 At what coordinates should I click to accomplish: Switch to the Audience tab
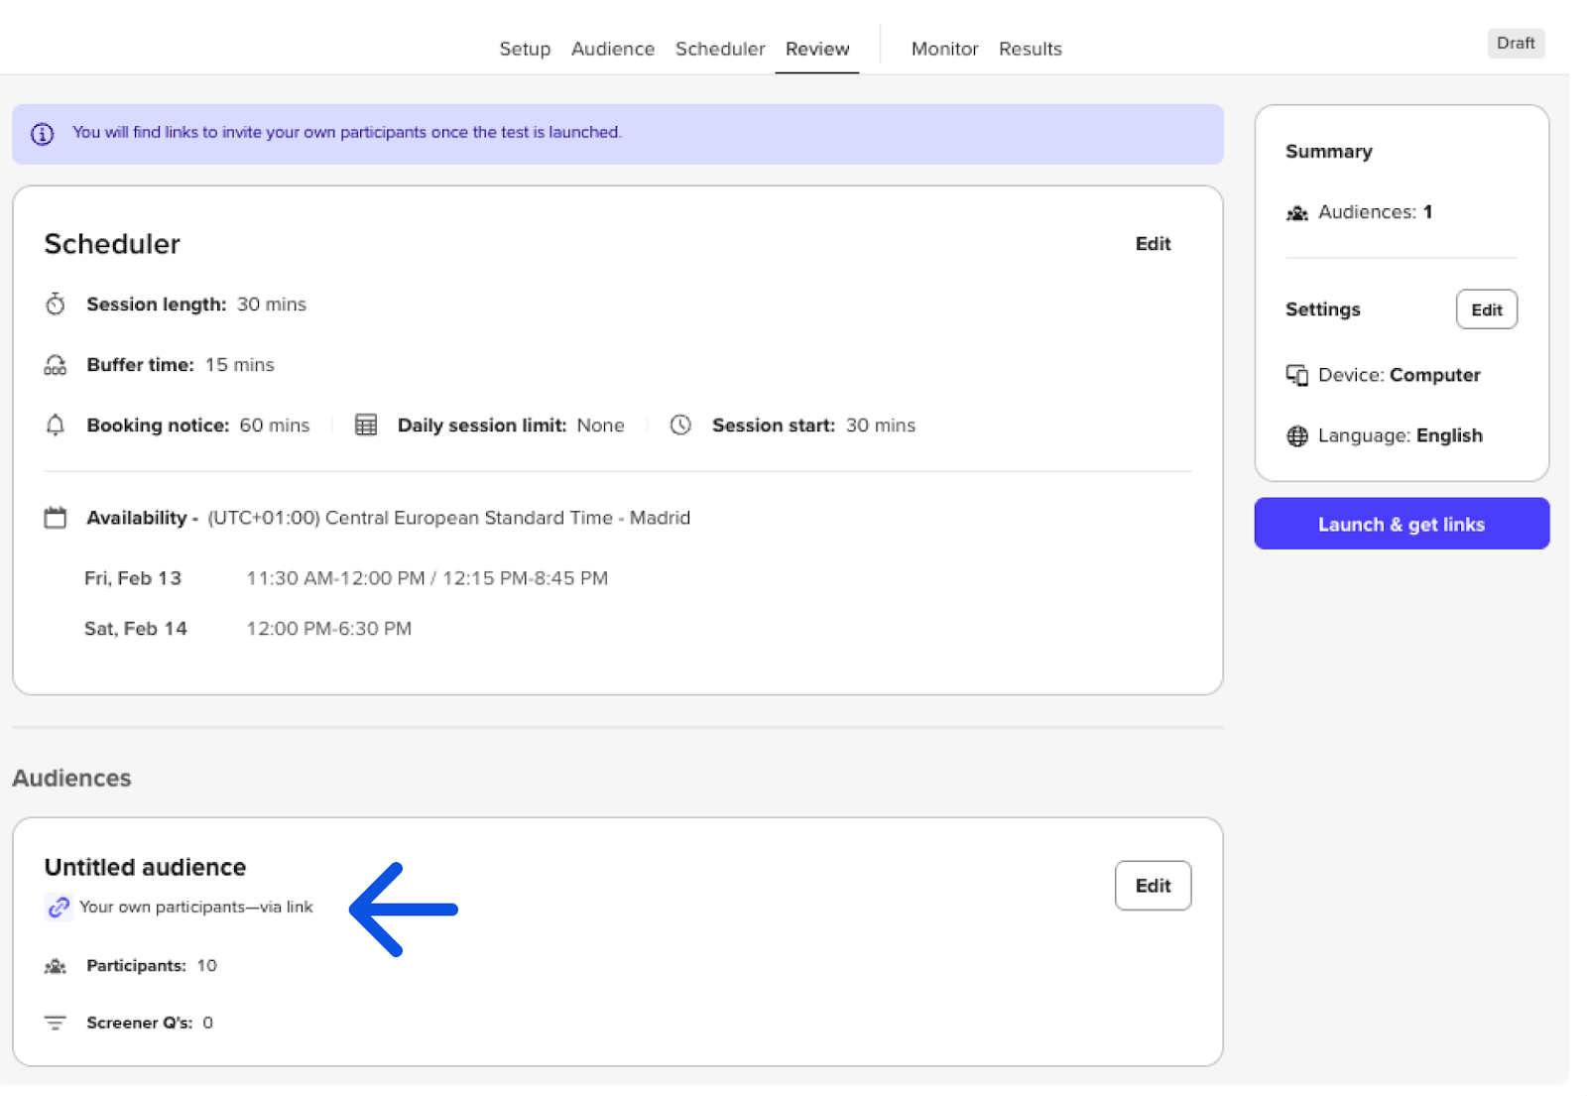[612, 49]
